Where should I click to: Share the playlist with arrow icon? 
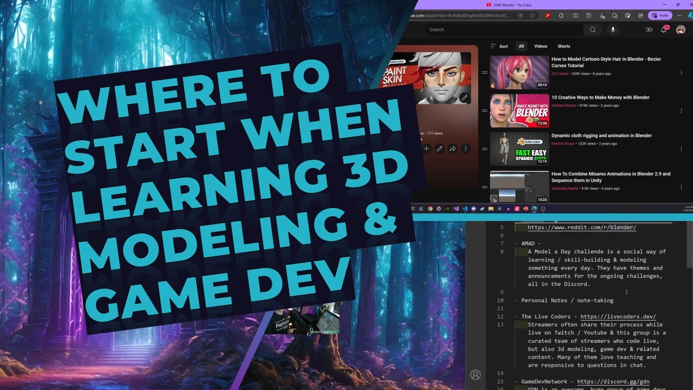pyautogui.click(x=453, y=148)
